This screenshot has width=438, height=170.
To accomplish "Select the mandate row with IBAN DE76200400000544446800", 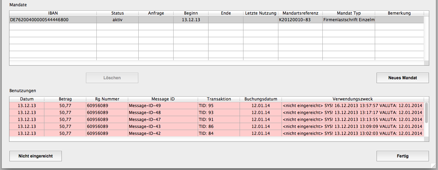I will point(53,20).
